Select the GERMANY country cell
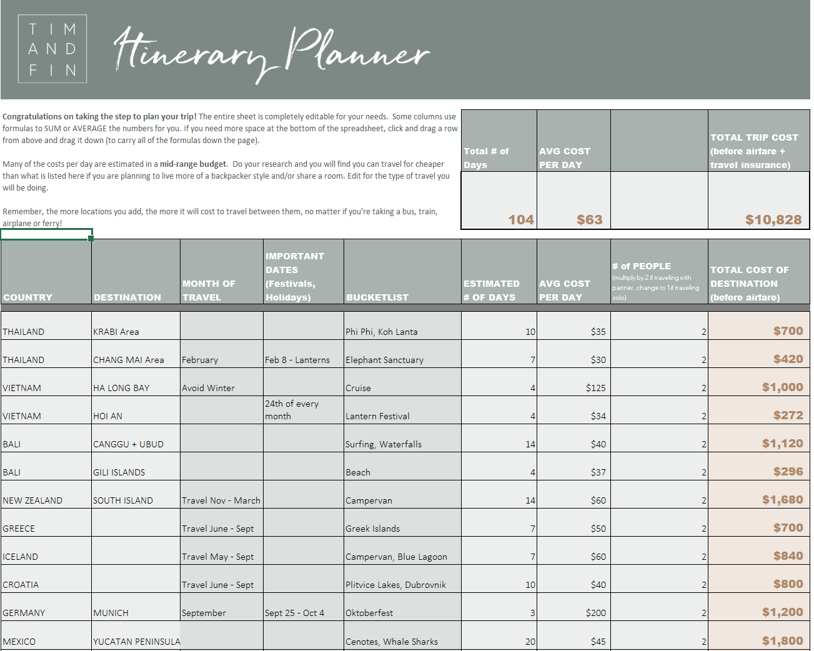 pos(46,607)
